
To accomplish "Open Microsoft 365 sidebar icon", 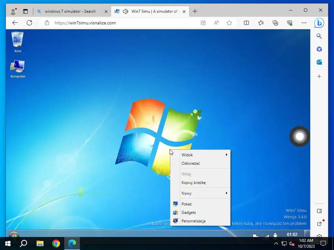I will 319,49.
